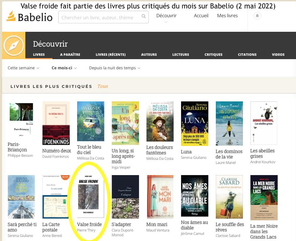296x241 pixels.
Task: Open the AUTEURS tab
Action: [x=149, y=54]
